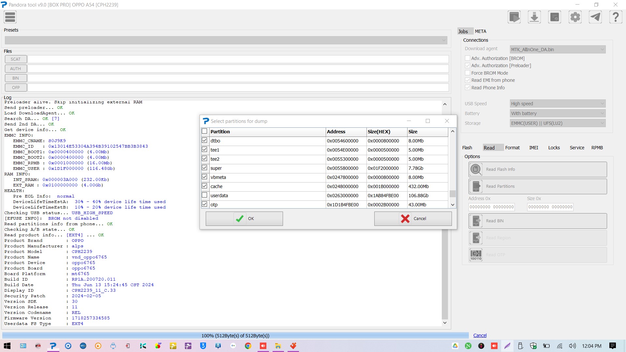Click the Read Flash Info icon

point(476,169)
